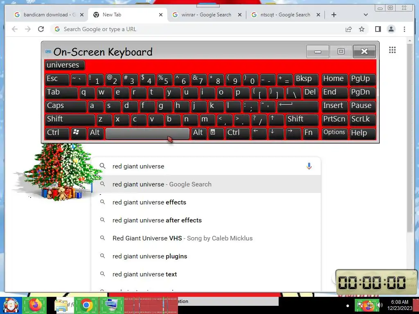Open File Explorer from taskbar

coord(61,305)
